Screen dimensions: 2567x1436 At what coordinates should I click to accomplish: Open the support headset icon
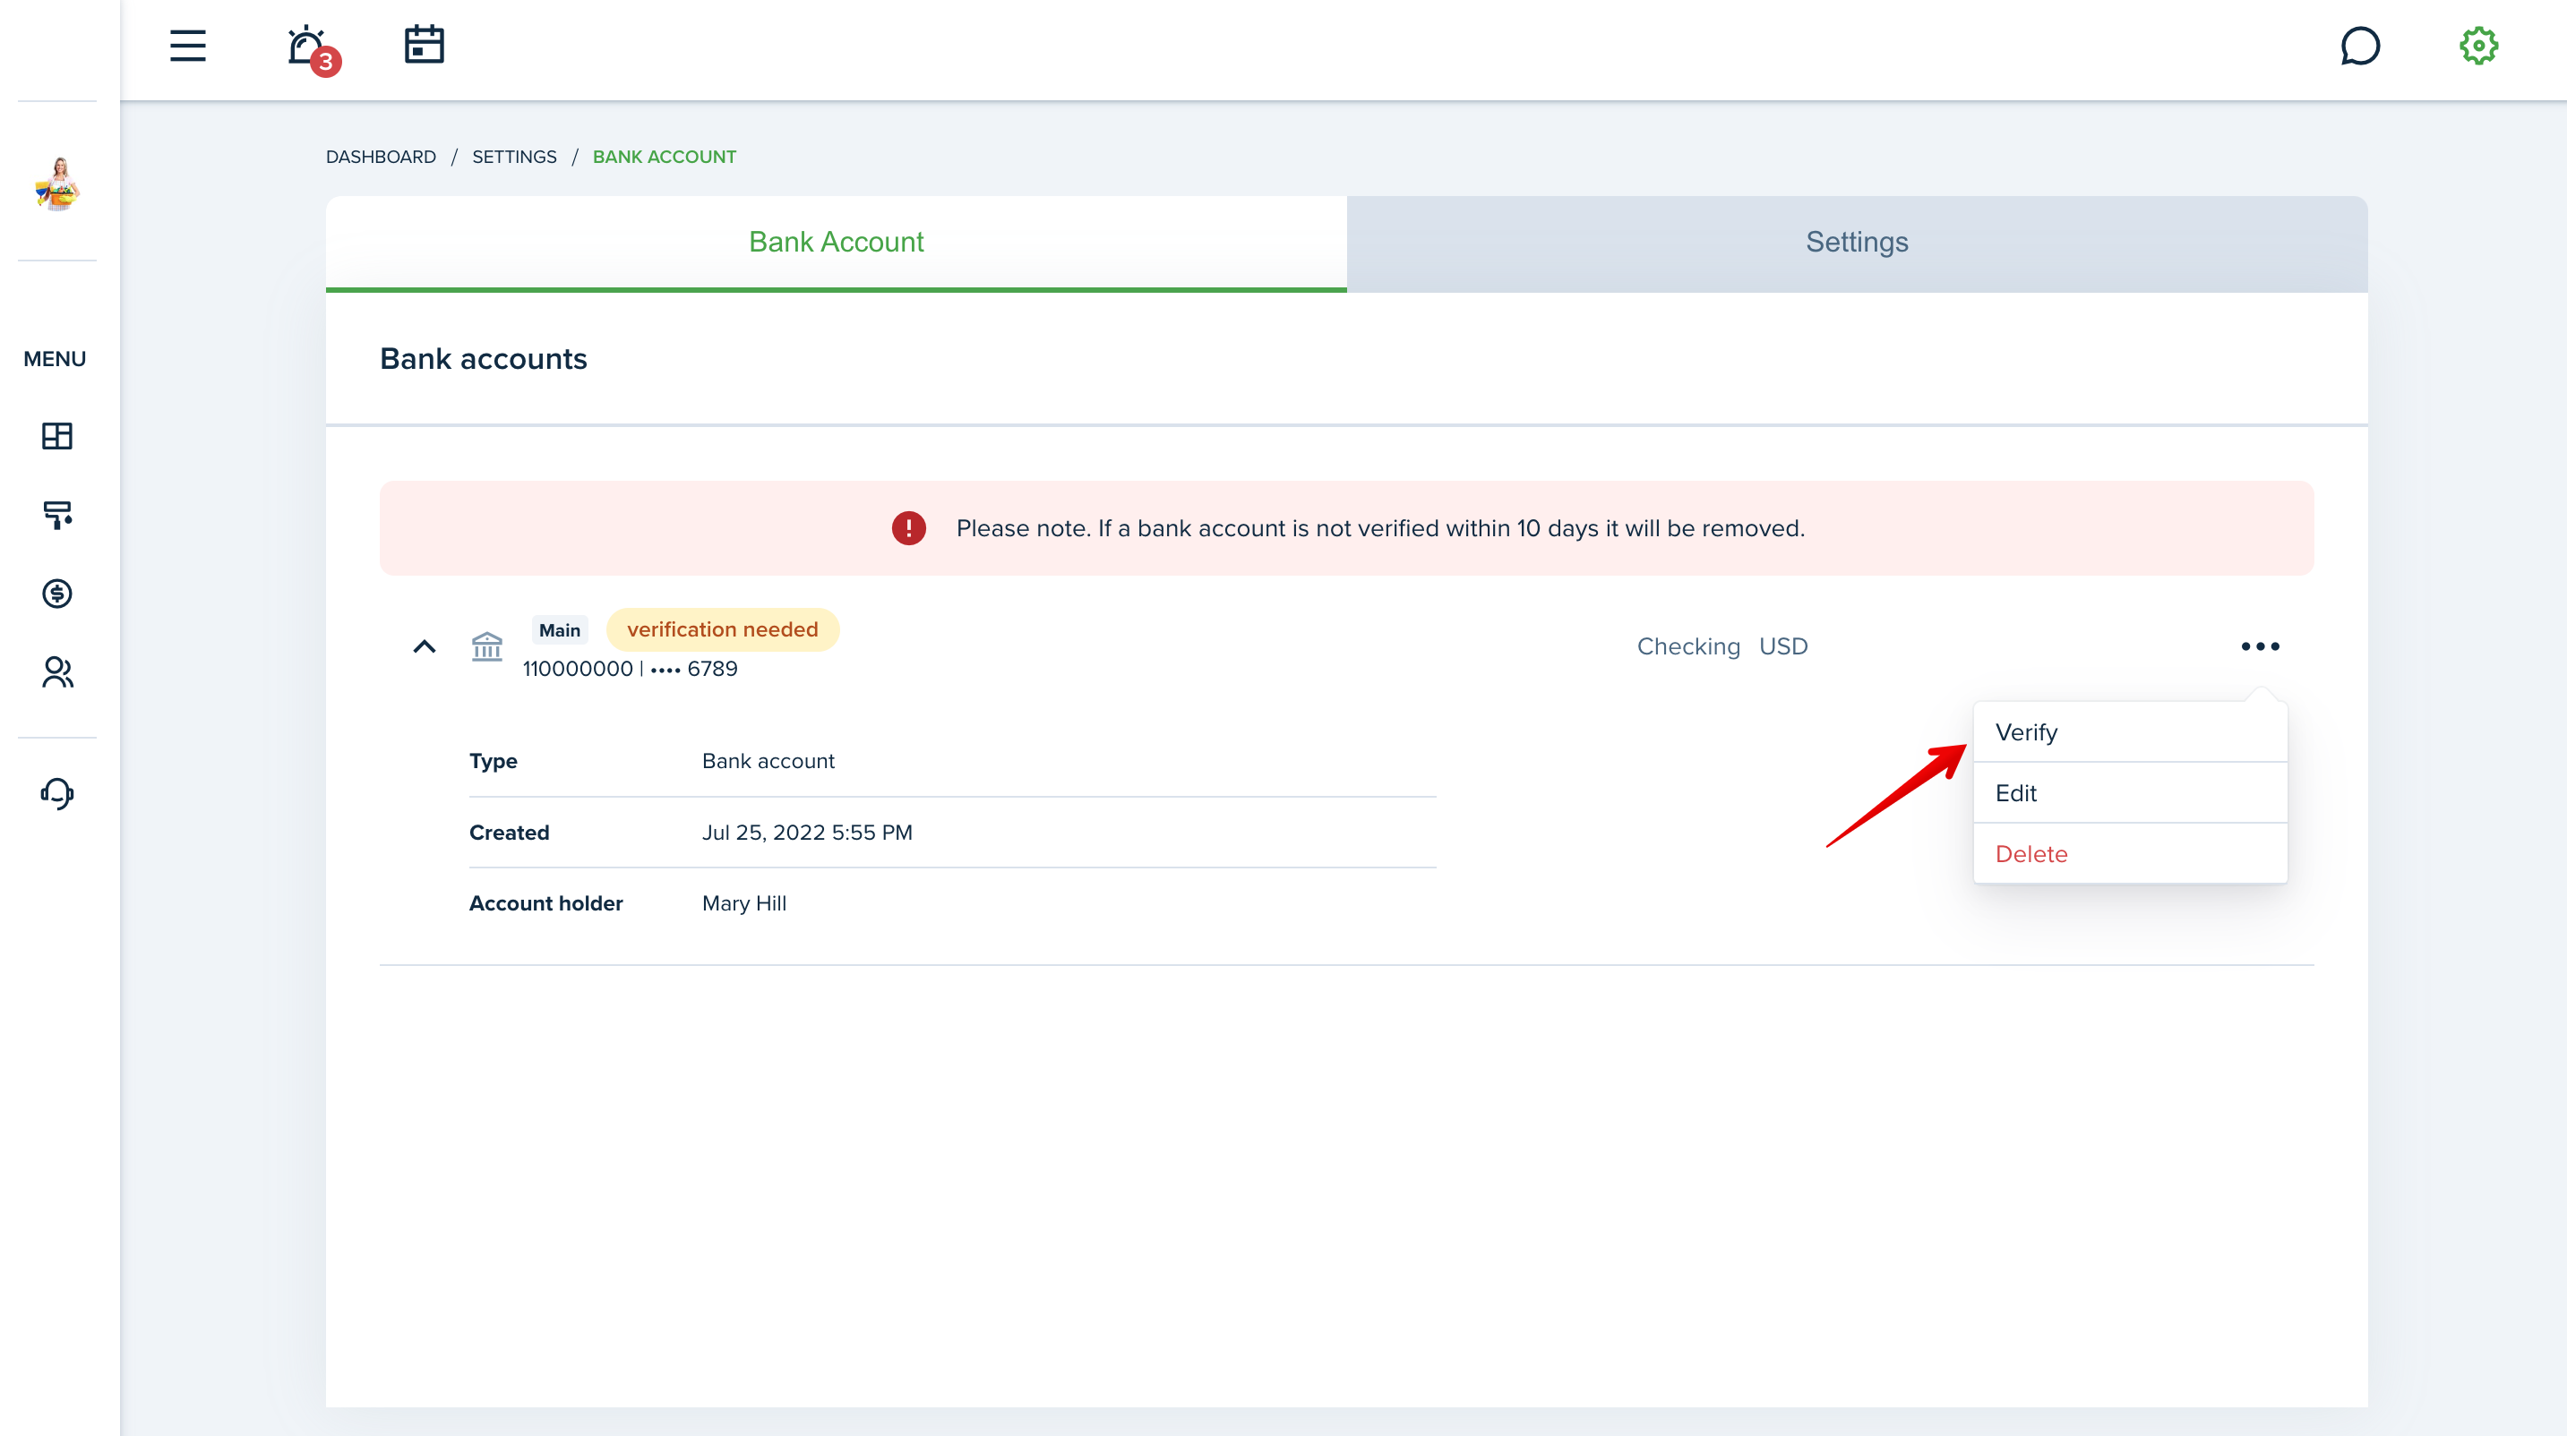coord(56,794)
